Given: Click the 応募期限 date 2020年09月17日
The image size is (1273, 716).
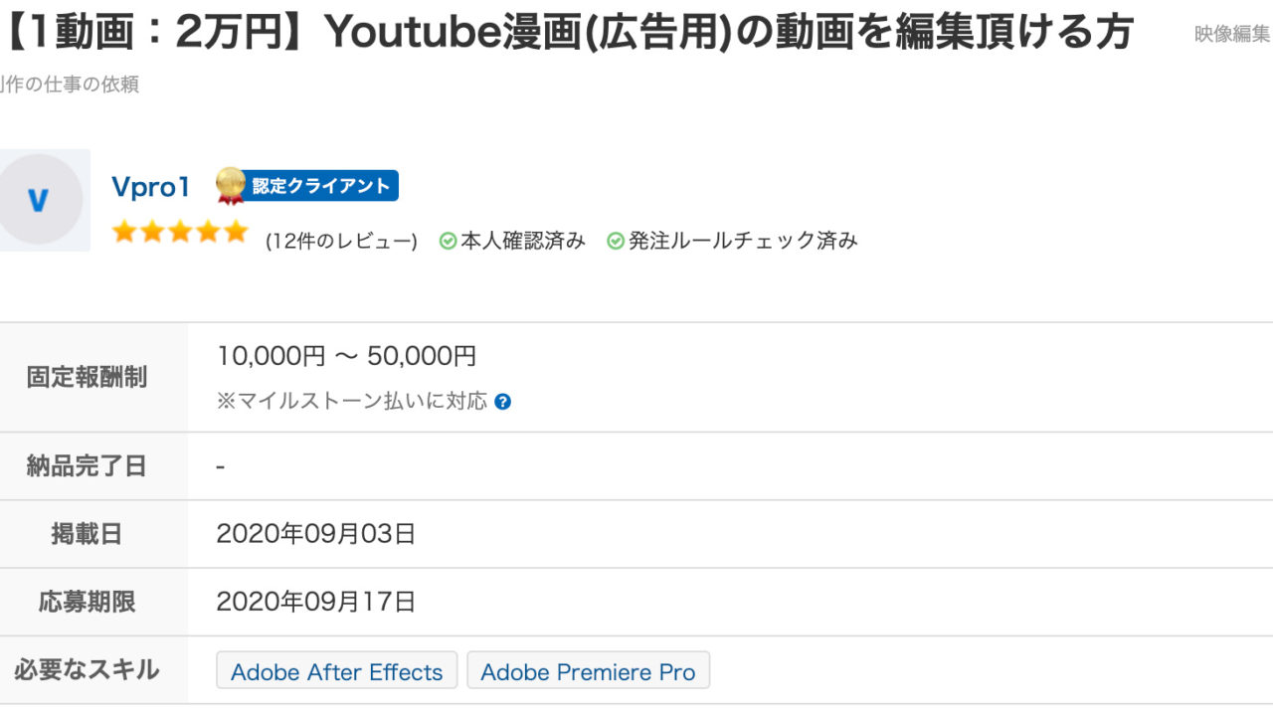Looking at the screenshot, I should (x=316, y=602).
